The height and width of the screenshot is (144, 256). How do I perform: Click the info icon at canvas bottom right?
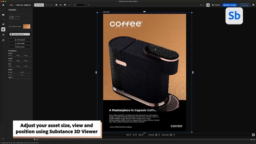point(253,135)
